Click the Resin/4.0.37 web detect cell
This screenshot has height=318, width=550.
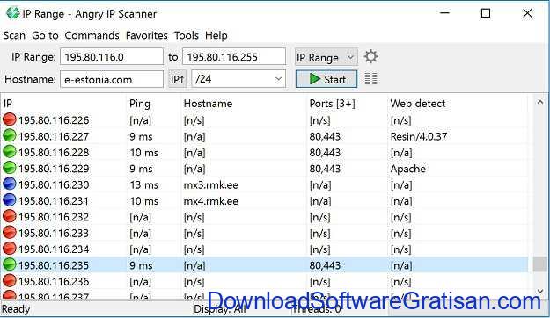pos(419,136)
